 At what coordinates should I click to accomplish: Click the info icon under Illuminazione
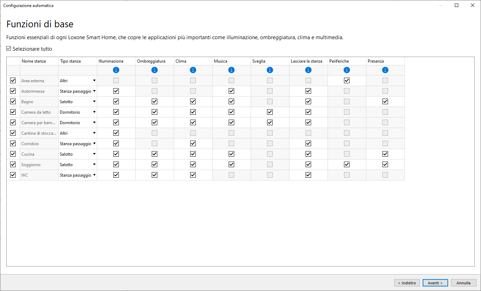pos(116,70)
